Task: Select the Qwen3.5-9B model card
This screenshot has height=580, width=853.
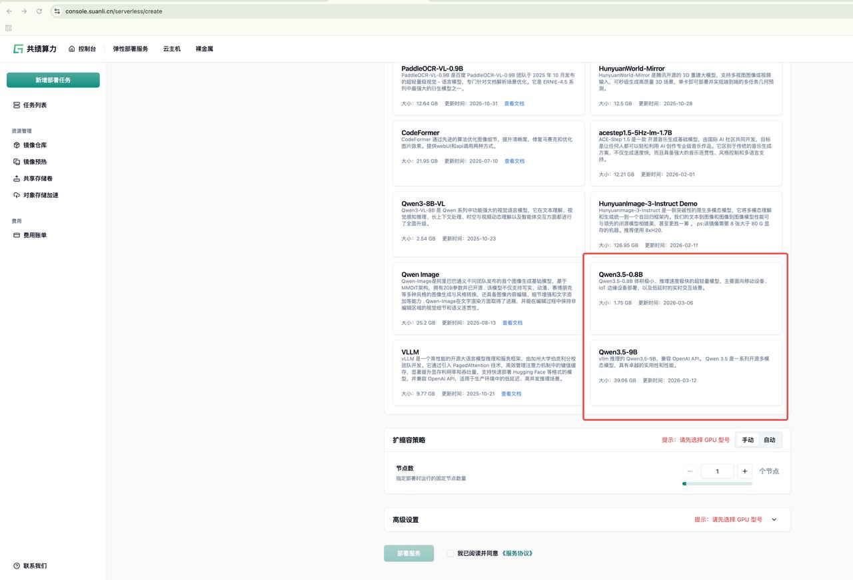Action: point(686,373)
